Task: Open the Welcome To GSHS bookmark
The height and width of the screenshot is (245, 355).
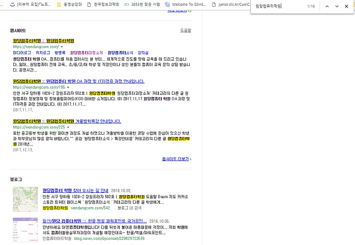Action: tap(186, 4)
